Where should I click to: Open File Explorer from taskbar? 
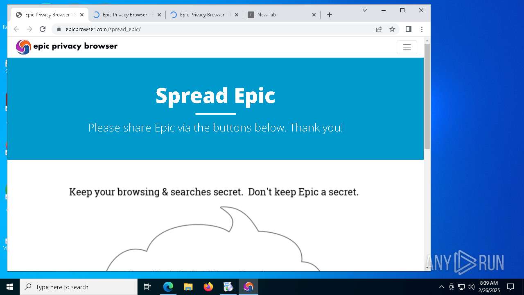pyautogui.click(x=188, y=287)
